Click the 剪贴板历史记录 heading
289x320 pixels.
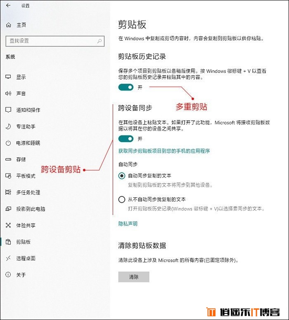[142, 56]
